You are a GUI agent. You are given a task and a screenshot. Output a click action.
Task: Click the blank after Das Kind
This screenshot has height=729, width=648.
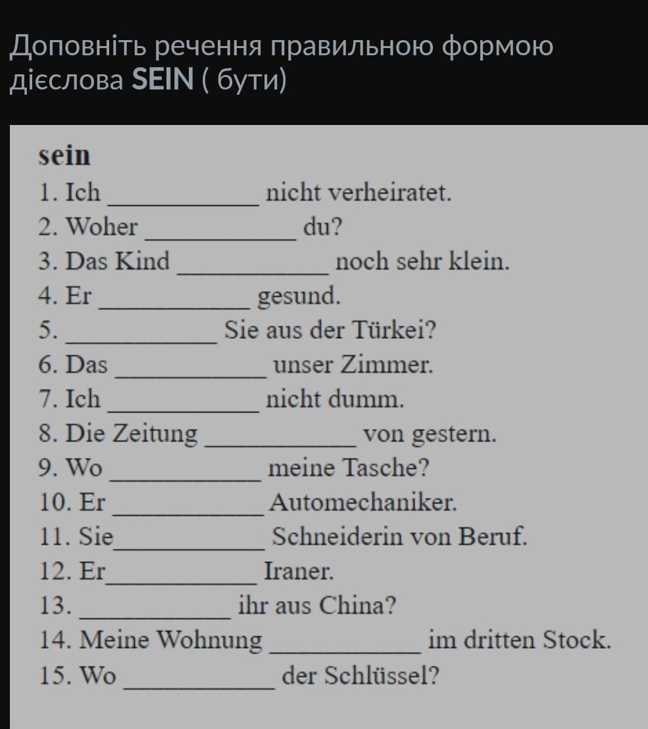(x=253, y=268)
